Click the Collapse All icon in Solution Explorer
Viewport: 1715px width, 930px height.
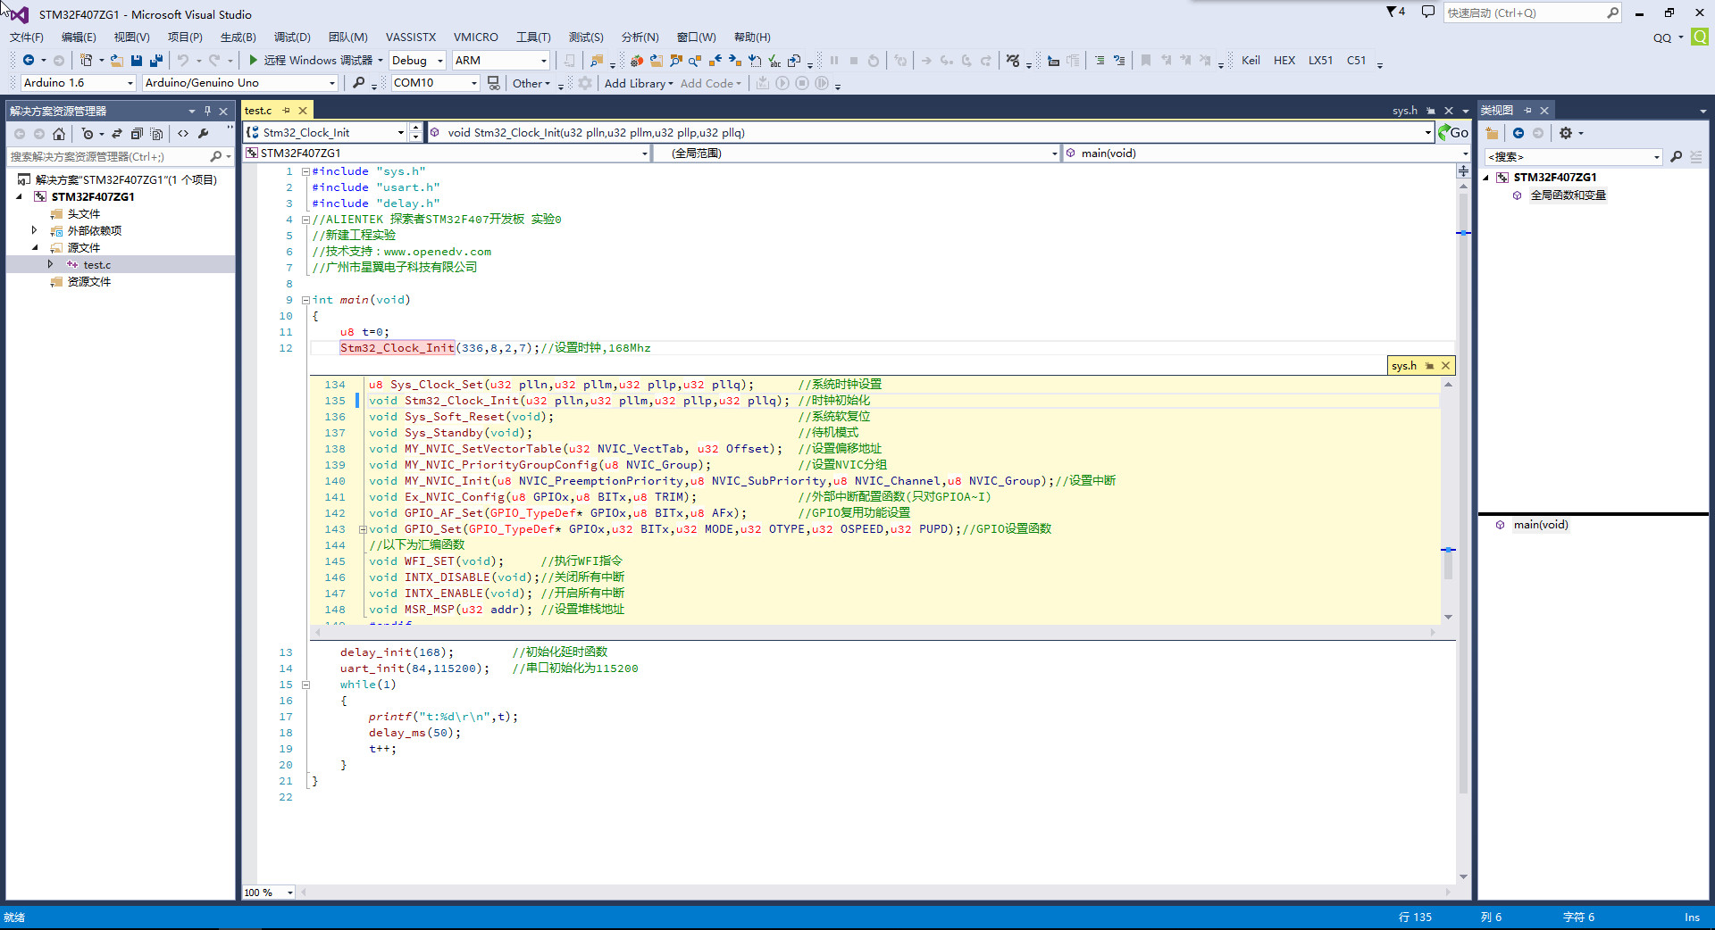137,134
